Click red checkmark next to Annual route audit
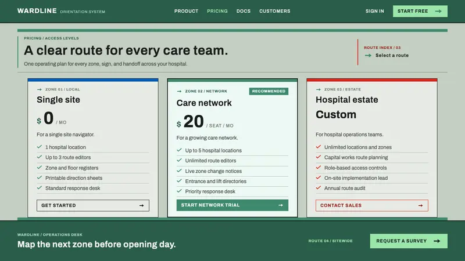This screenshot has width=465, height=261. [x=319, y=187]
